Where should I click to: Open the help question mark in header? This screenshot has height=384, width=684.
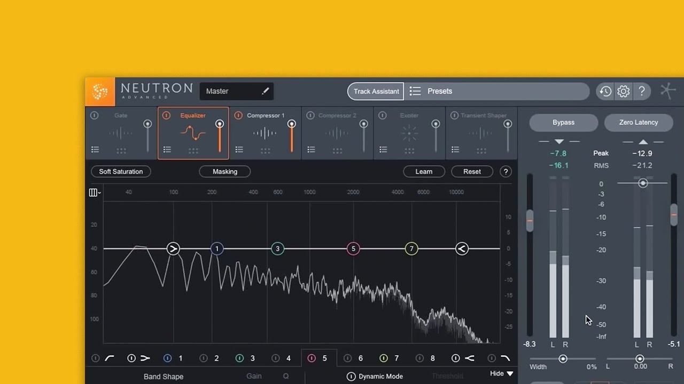[642, 91]
